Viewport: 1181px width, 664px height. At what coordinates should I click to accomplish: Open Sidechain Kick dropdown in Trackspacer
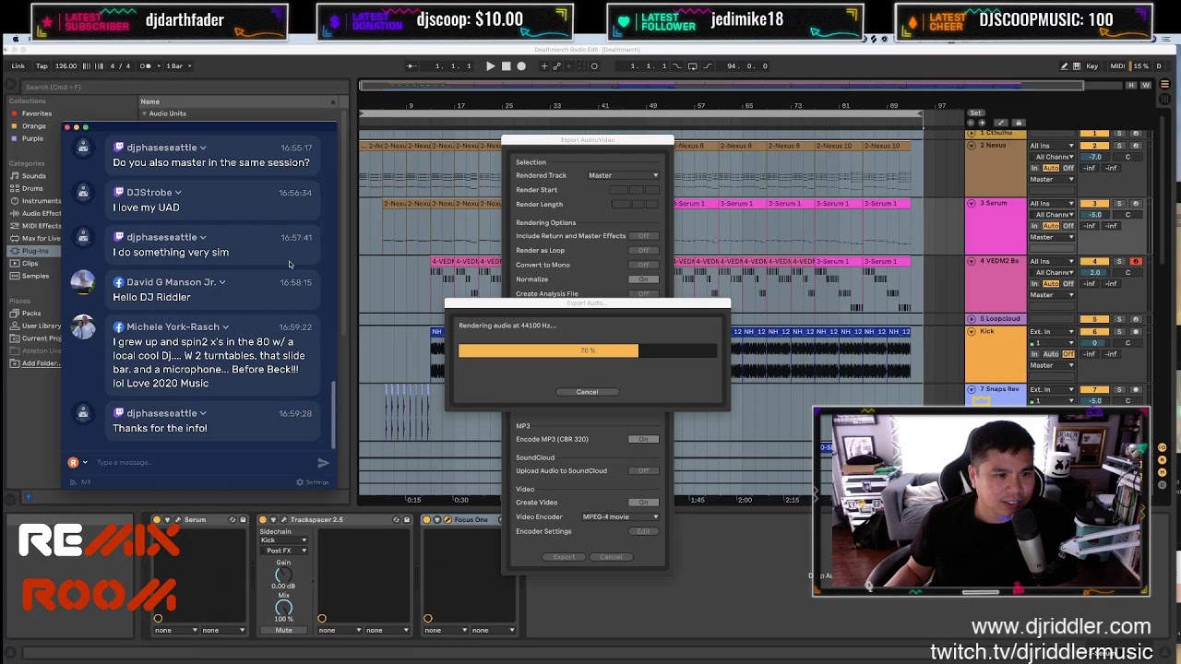tap(283, 540)
